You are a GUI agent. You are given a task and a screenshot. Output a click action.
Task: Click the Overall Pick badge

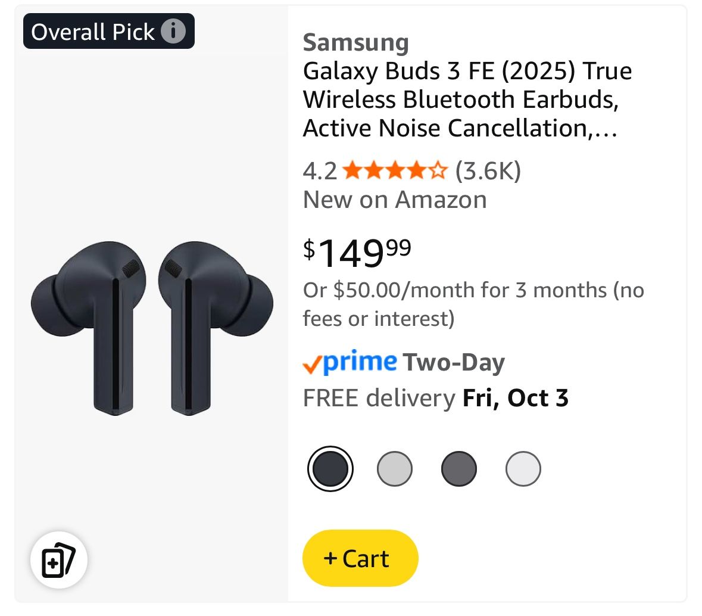[93, 32]
